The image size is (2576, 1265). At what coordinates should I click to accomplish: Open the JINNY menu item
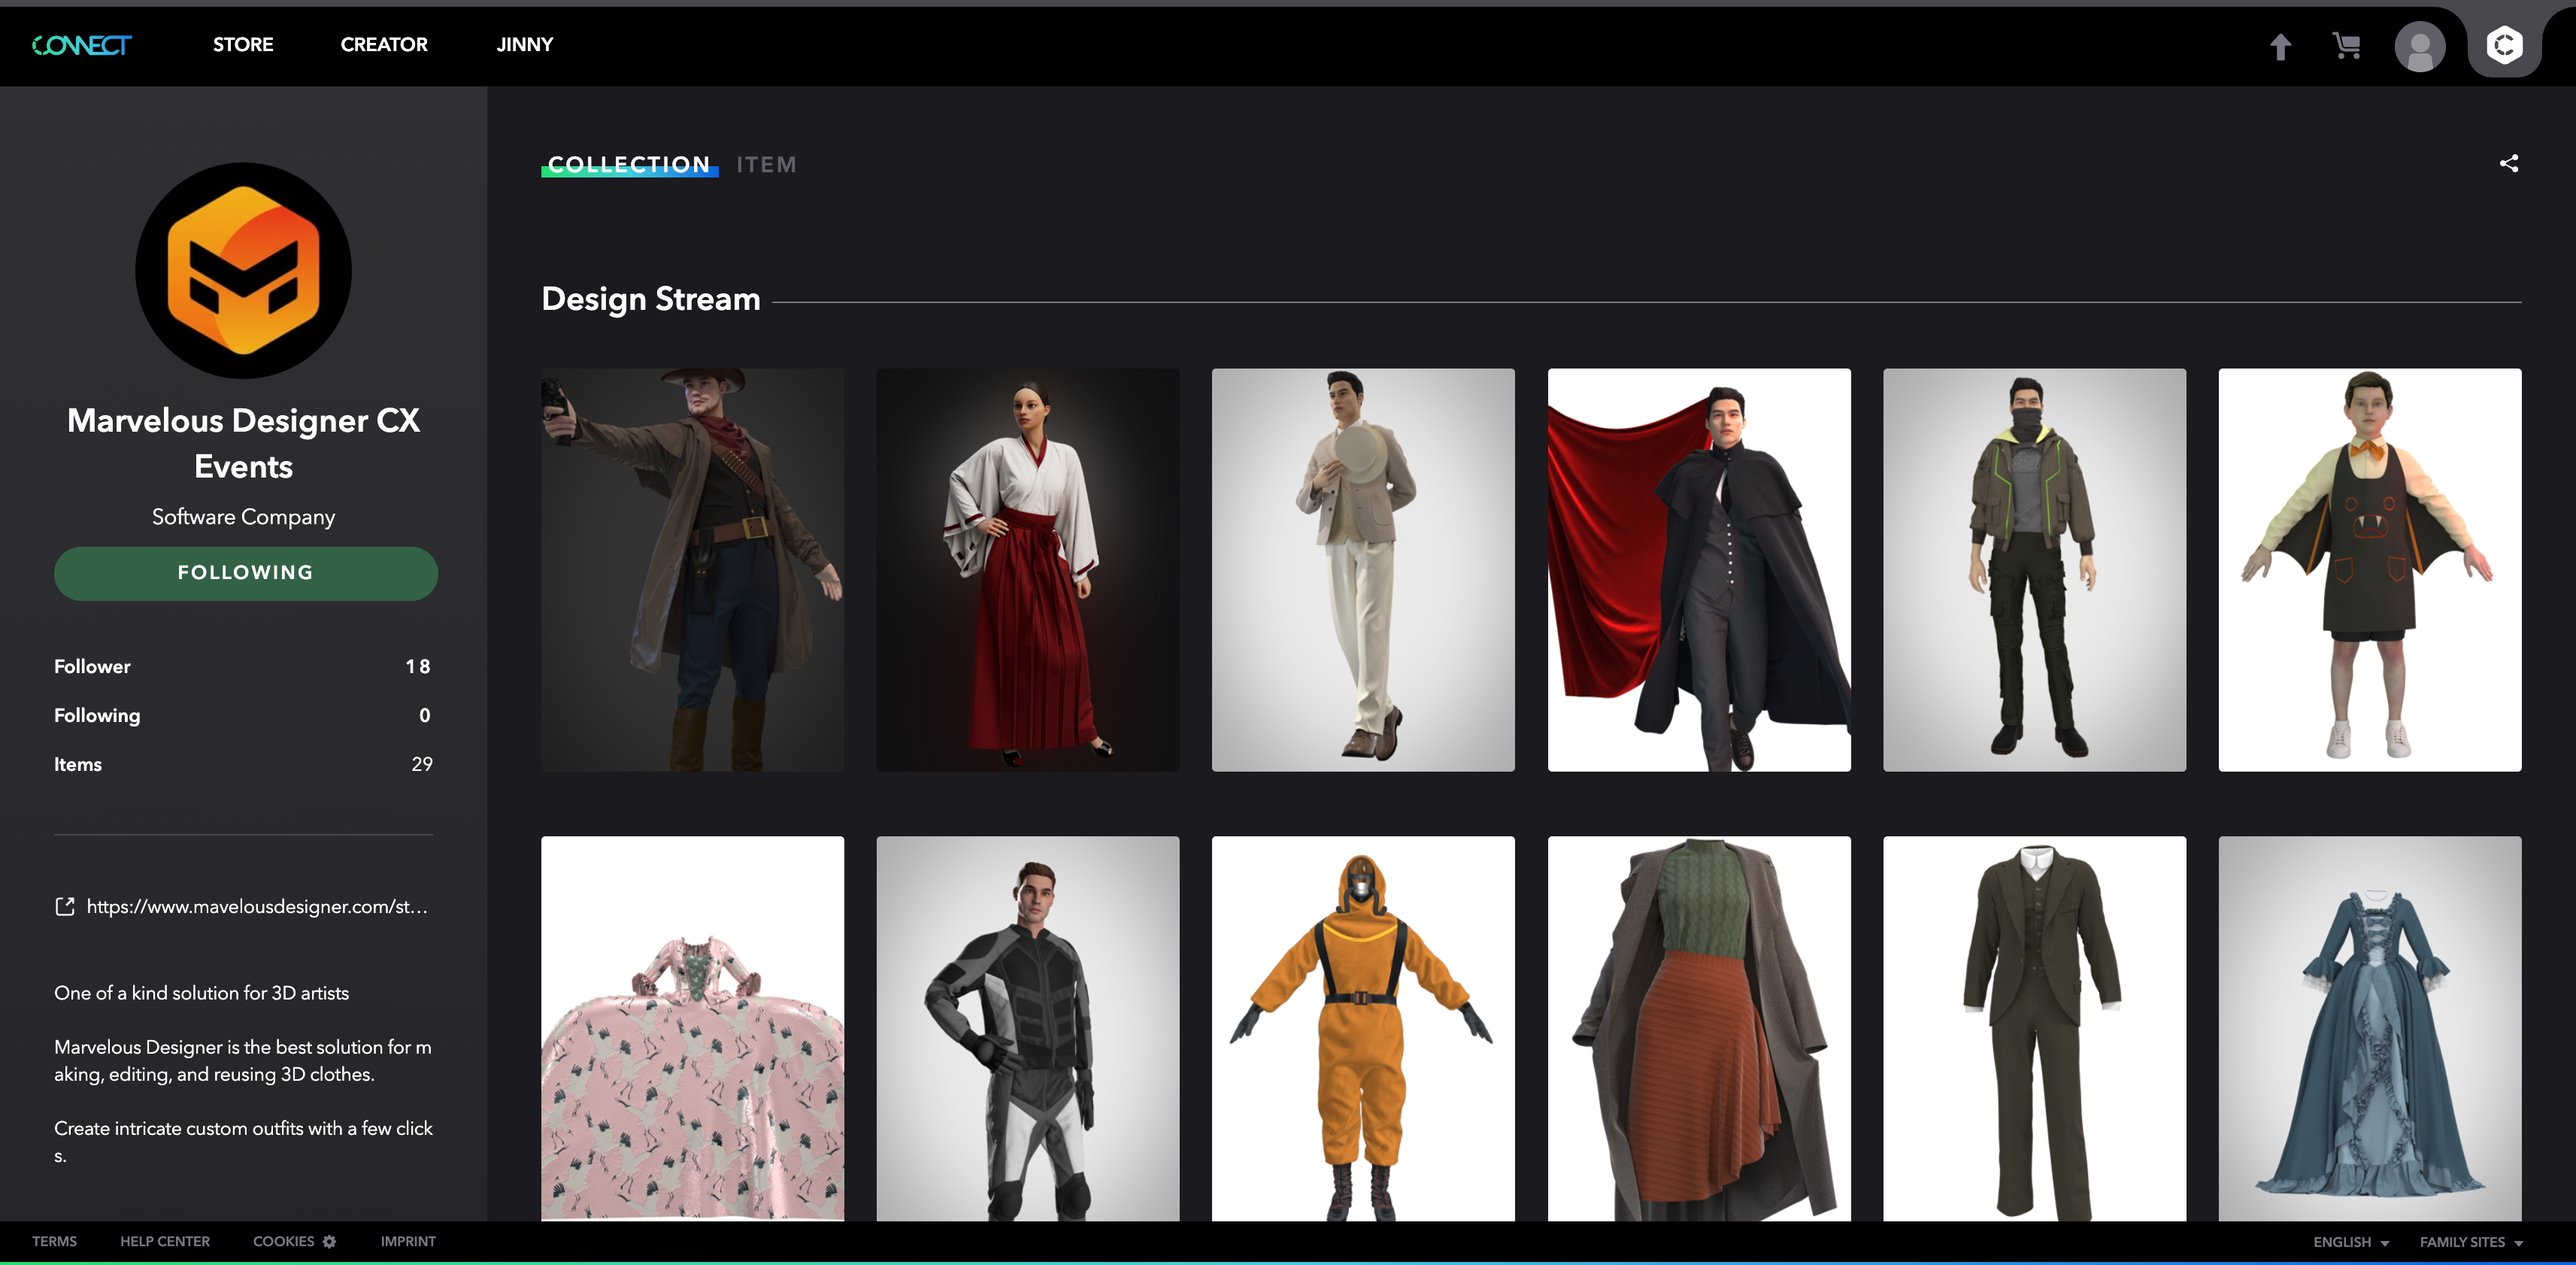524,45
